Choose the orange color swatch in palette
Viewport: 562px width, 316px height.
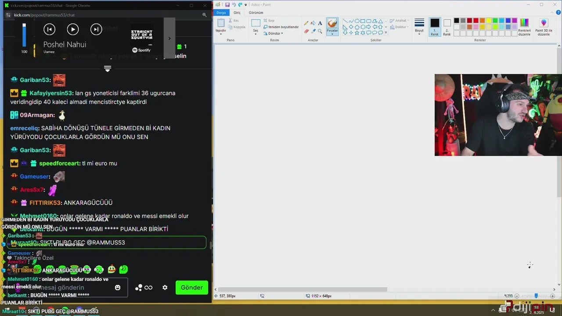[x=482, y=21]
